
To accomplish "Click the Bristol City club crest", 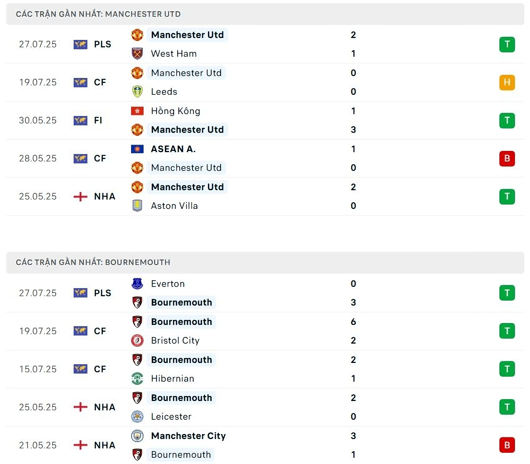I will pos(137,341).
